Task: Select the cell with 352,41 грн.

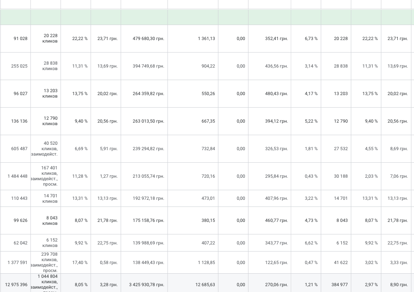Action: pyautogui.click(x=276, y=38)
